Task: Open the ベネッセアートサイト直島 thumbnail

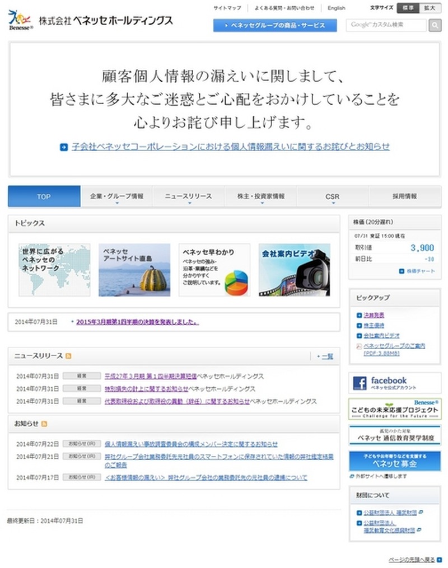Action: (134, 270)
